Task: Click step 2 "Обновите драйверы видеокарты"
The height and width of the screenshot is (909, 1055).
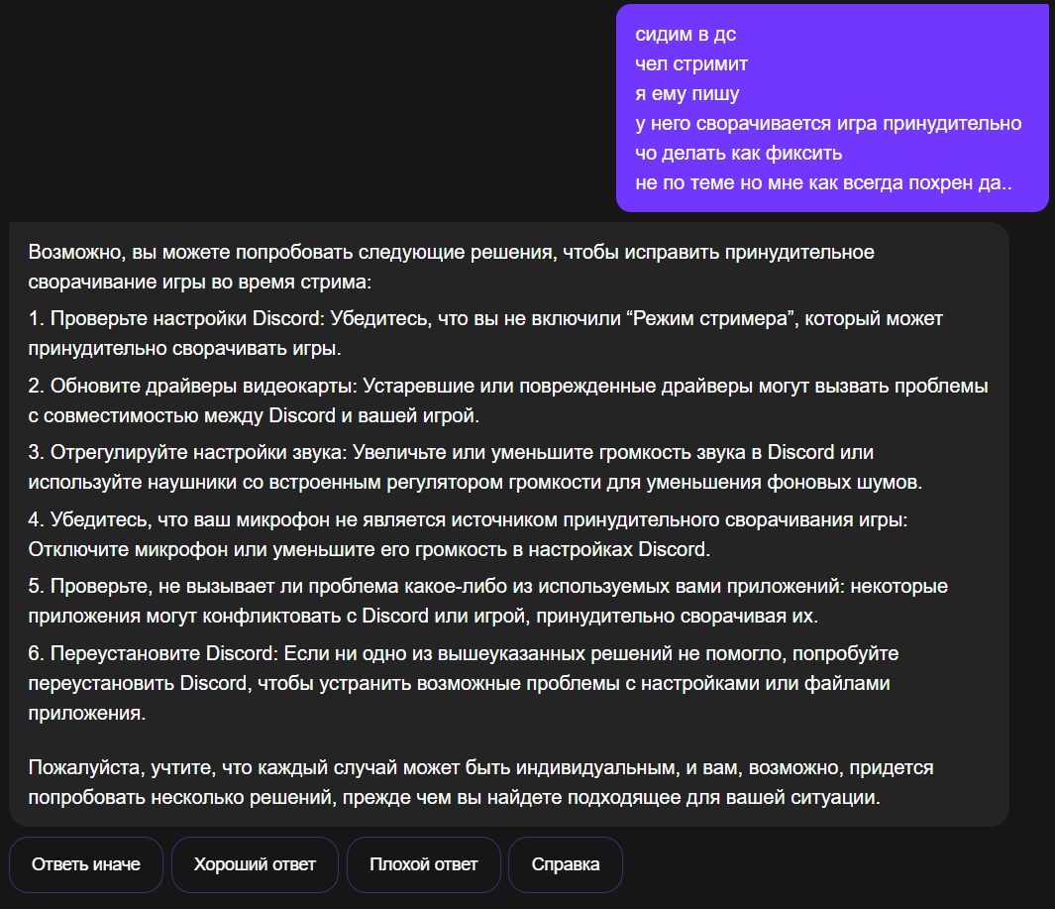Action: point(508,400)
